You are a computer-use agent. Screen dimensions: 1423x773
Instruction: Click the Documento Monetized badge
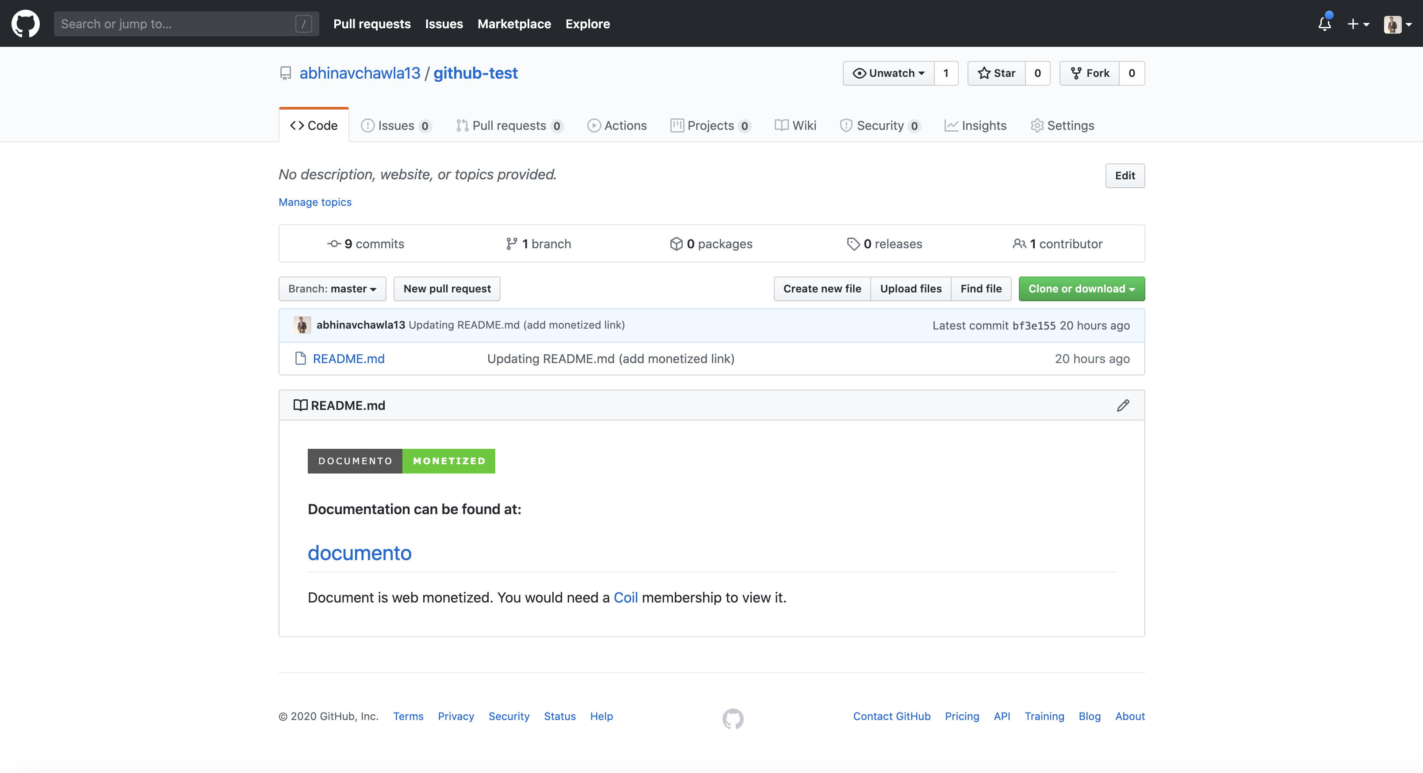(401, 461)
